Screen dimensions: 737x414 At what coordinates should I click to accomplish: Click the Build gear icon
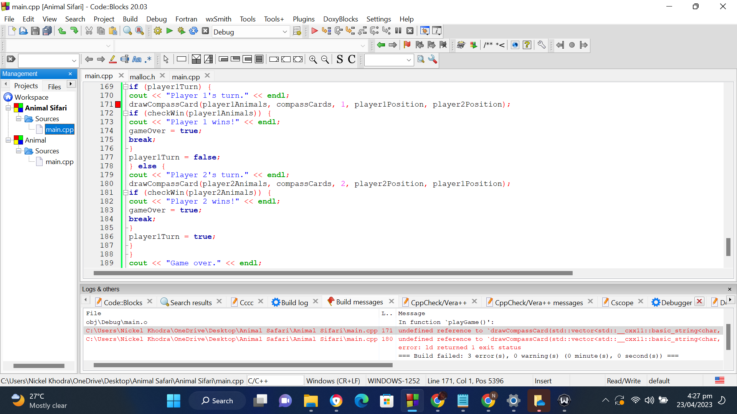157,31
